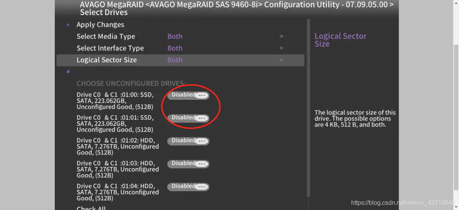Click 'Logical Sector Size' help title
Image resolution: width=459 pixels, height=210 pixels.
point(340,40)
